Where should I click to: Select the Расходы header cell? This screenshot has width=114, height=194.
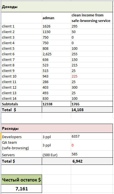click(57, 128)
